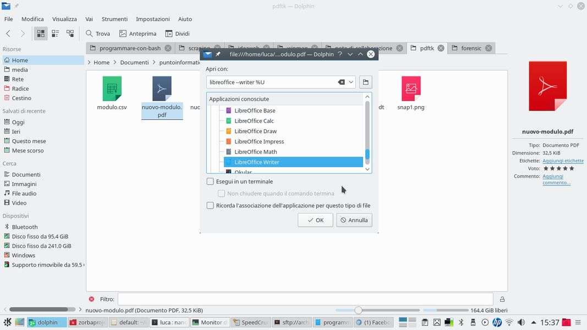
Task: Select the snap1.png file icon
Action: pos(410,89)
